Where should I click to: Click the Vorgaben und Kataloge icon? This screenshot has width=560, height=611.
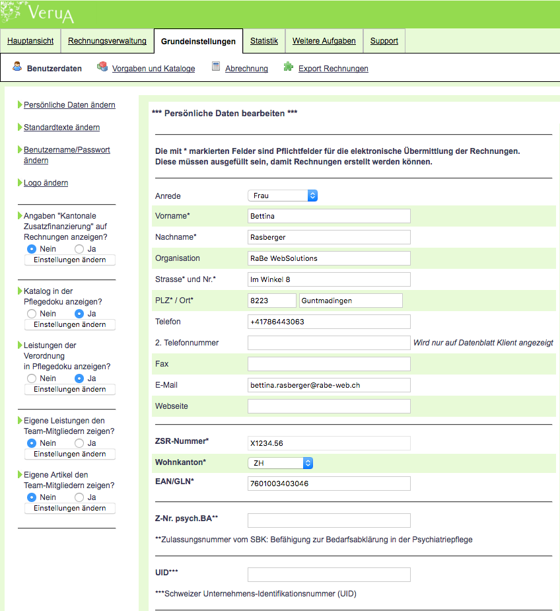click(x=102, y=67)
